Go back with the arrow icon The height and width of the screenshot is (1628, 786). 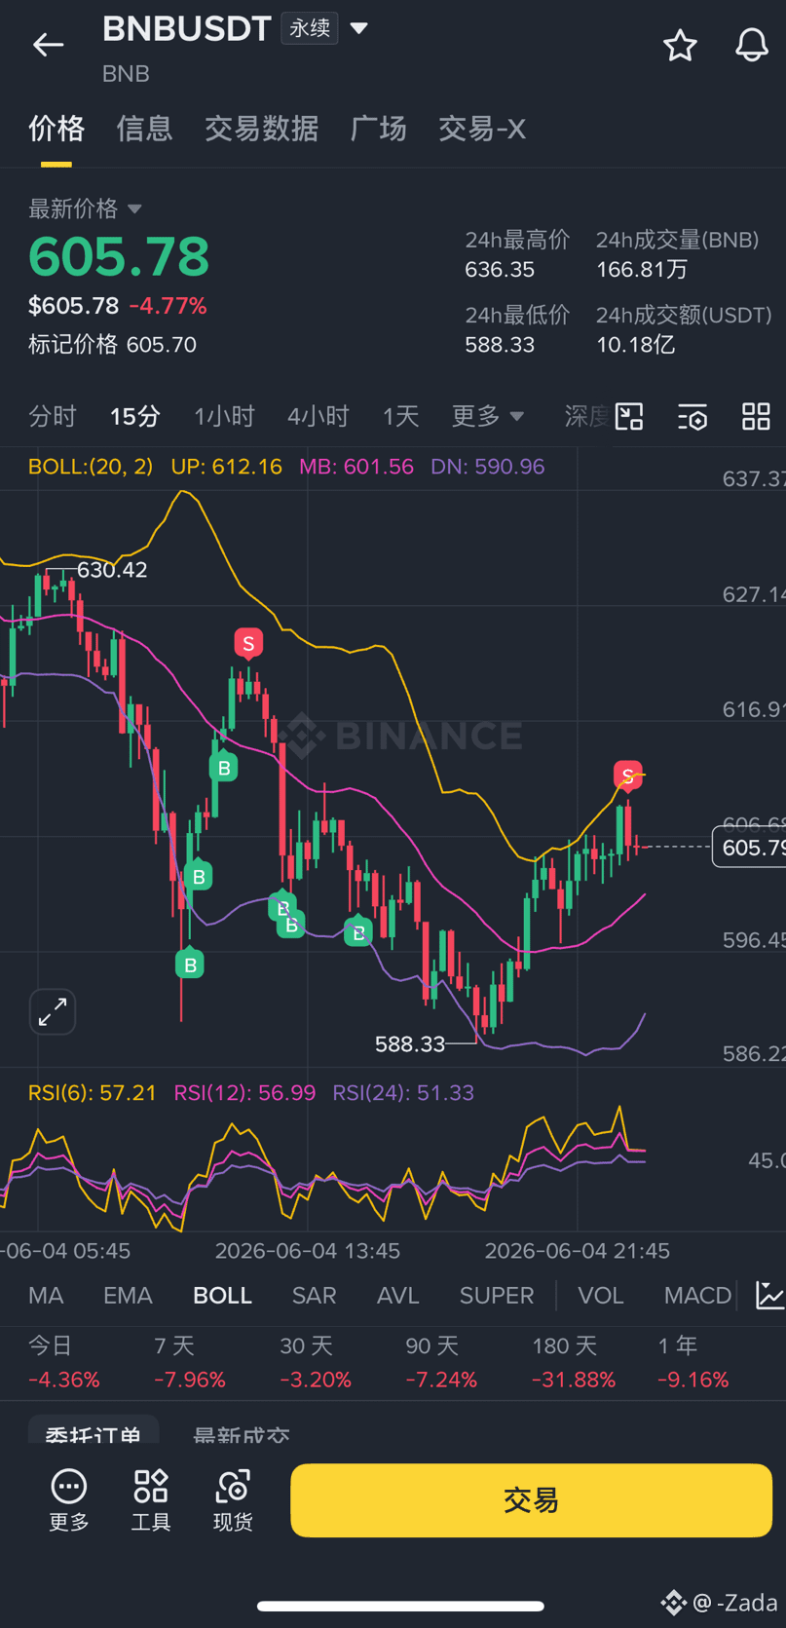pos(48,45)
